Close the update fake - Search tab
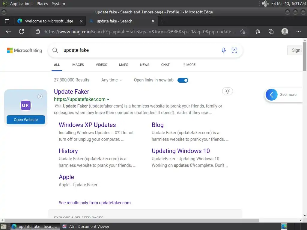 coord(153,21)
